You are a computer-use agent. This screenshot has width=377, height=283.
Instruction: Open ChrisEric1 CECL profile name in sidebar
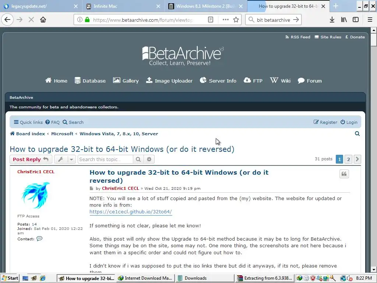pyautogui.click(x=36, y=172)
